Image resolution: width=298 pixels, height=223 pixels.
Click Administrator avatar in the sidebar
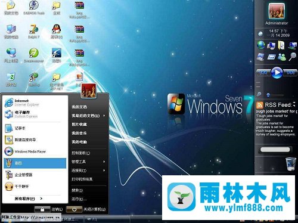coord(277,11)
